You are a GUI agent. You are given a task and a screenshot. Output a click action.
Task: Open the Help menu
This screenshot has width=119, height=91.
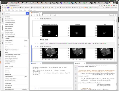34,10
